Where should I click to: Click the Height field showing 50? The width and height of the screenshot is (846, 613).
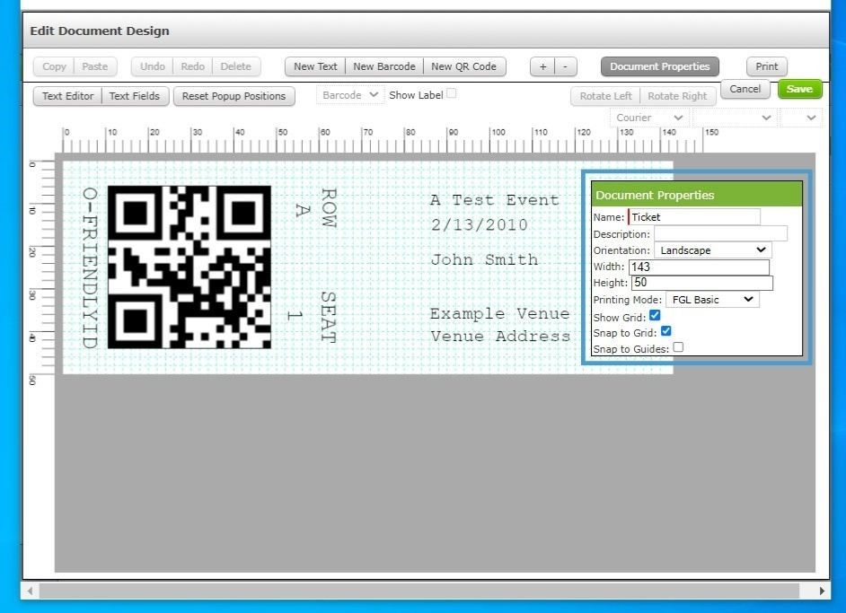(x=702, y=283)
